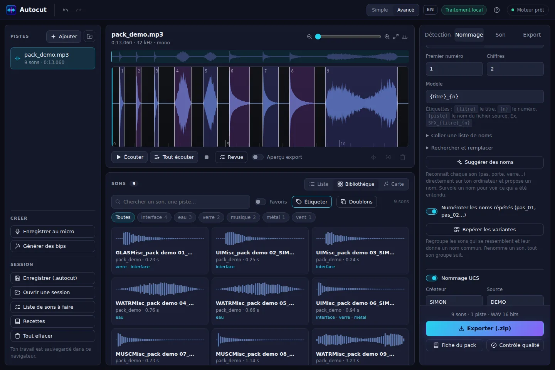Click the zoom out magnifier icon
This screenshot has height=370, width=555.
coord(309,37)
